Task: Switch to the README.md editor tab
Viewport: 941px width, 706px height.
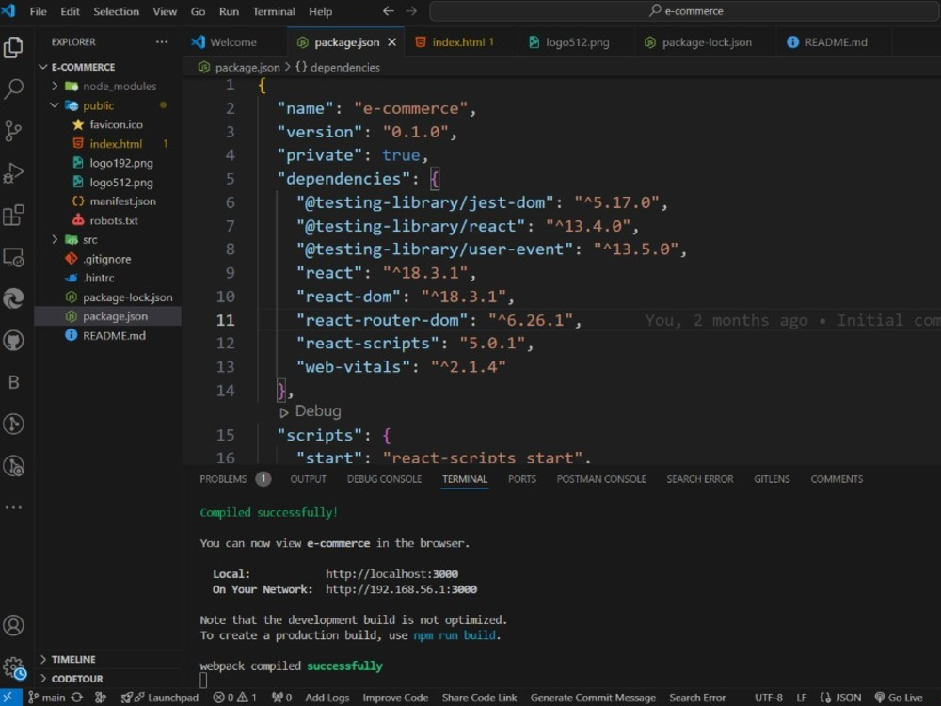Action: (x=834, y=42)
